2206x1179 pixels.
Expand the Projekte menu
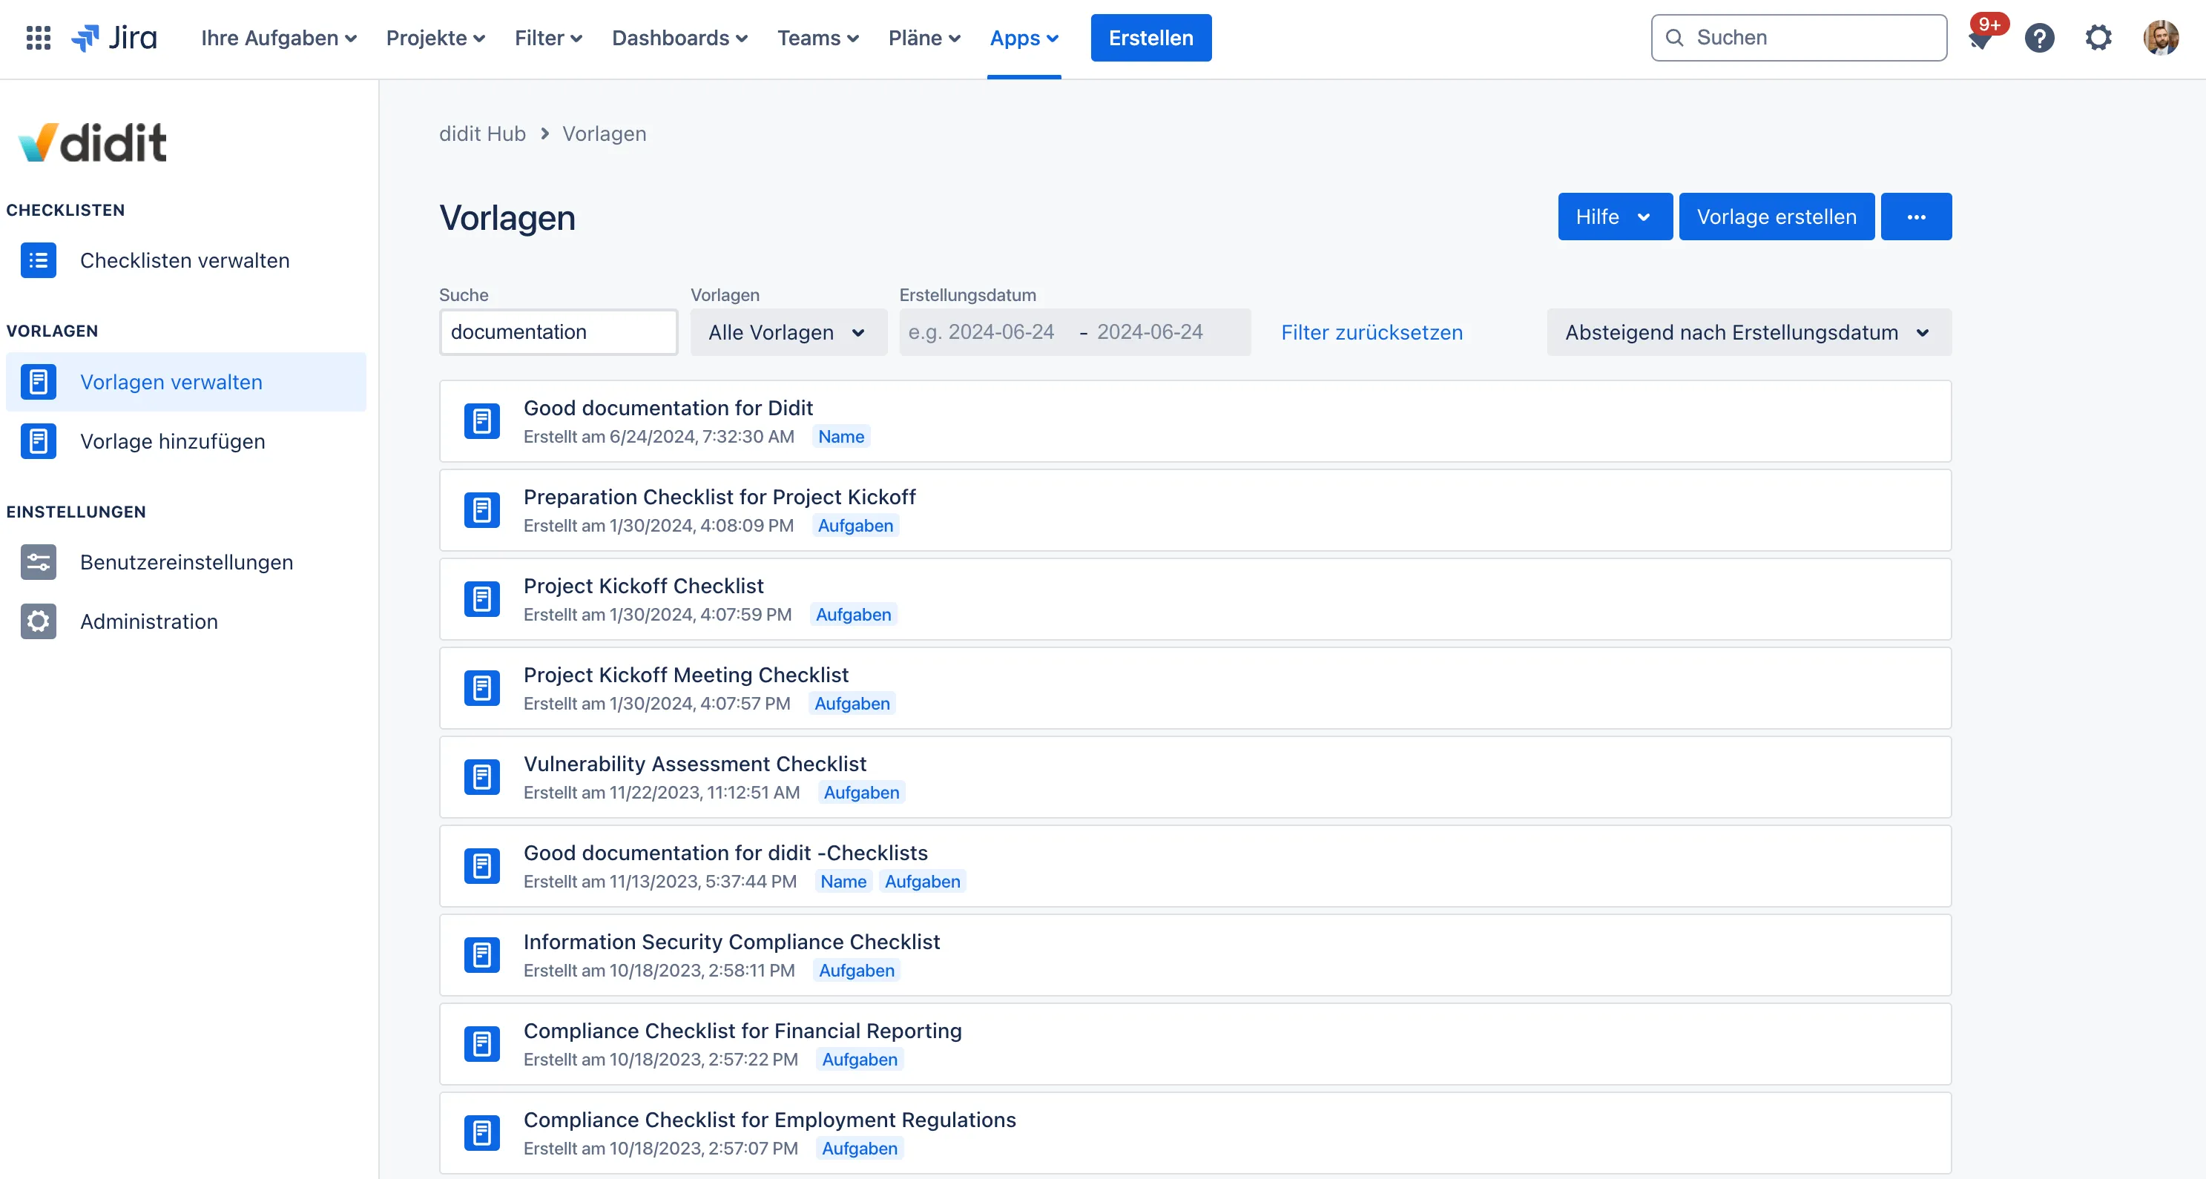pos(436,38)
